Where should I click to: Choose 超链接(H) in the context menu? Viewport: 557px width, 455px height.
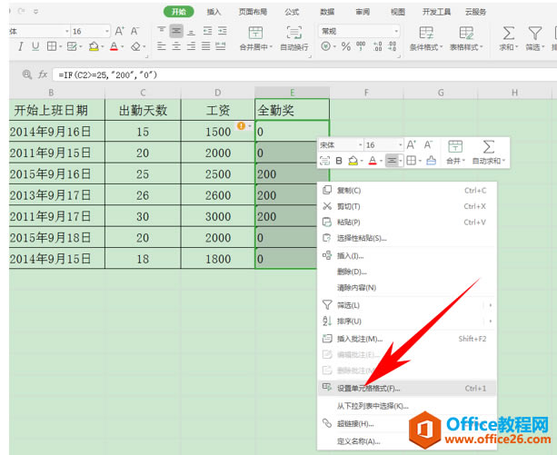(406, 423)
